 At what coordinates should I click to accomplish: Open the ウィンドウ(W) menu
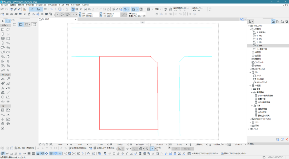pyautogui.click(x=76, y=5)
